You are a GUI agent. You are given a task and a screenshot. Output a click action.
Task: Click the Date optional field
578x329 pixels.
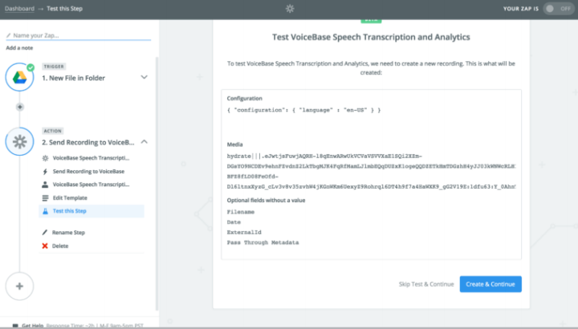[x=234, y=222]
